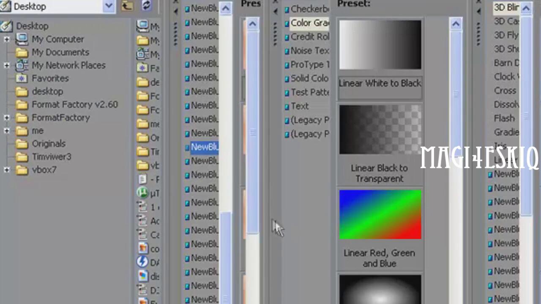Click the Refresh icon in explorer toolbar
Viewport: 541px width, 304px height.
pos(146,5)
